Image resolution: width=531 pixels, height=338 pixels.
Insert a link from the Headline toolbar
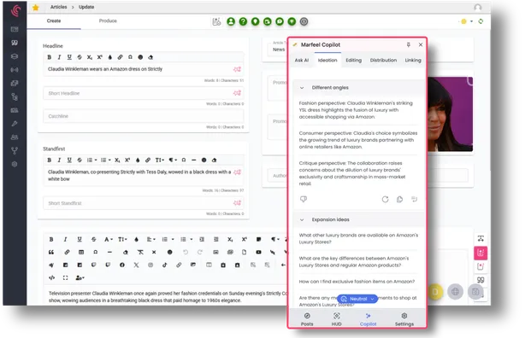coord(120,57)
